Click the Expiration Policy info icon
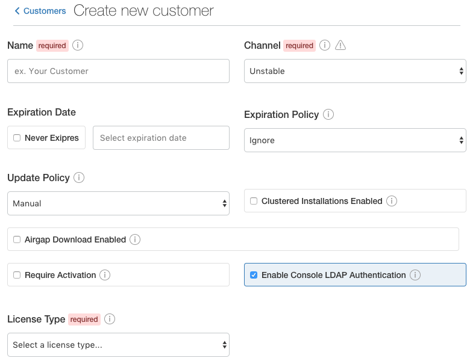 click(x=328, y=114)
